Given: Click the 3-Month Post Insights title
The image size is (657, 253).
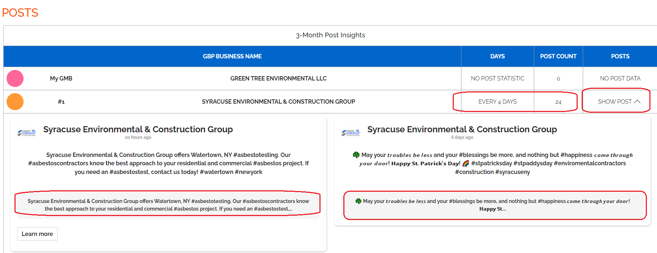Looking at the screenshot, I should click(330, 35).
